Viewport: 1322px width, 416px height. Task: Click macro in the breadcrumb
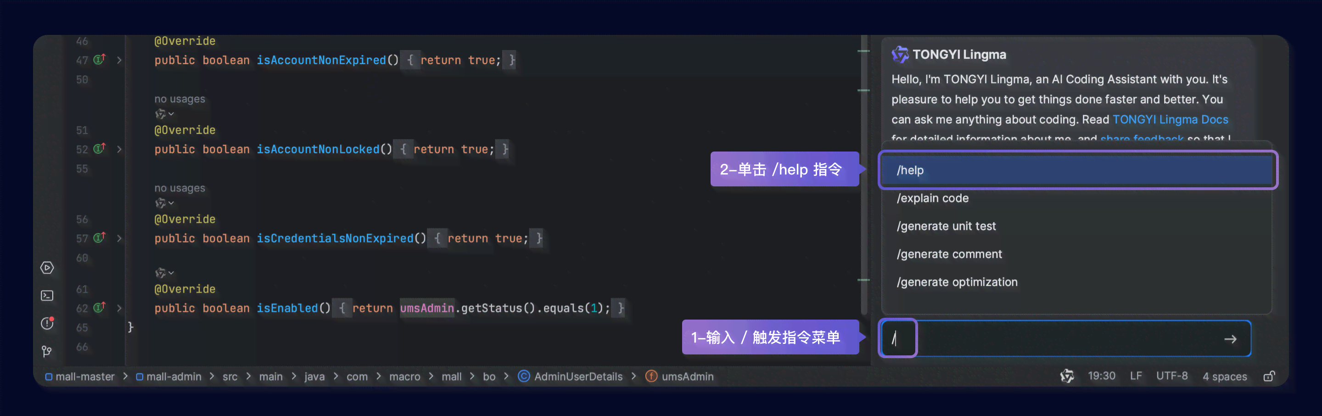[x=404, y=377]
